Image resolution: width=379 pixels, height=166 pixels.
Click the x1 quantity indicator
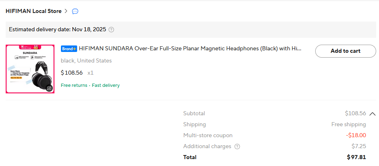(91, 73)
